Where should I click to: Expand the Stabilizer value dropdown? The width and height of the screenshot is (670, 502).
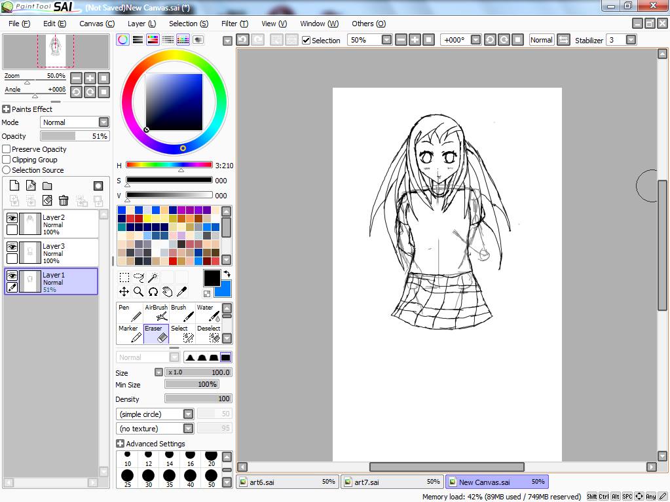pos(631,40)
